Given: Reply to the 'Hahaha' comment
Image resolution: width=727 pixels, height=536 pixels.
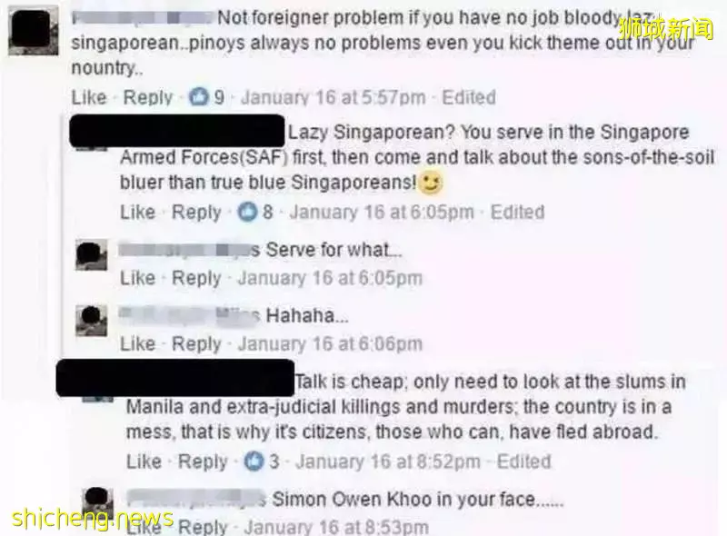Looking at the screenshot, I should (x=196, y=344).
